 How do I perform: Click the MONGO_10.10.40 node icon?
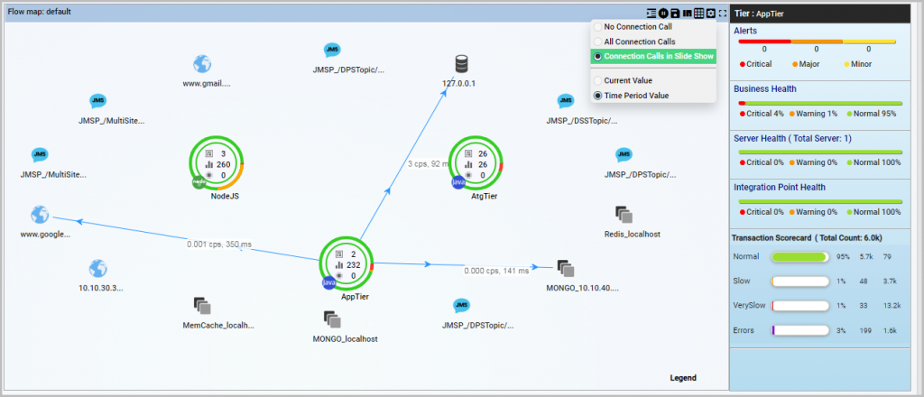566,269
